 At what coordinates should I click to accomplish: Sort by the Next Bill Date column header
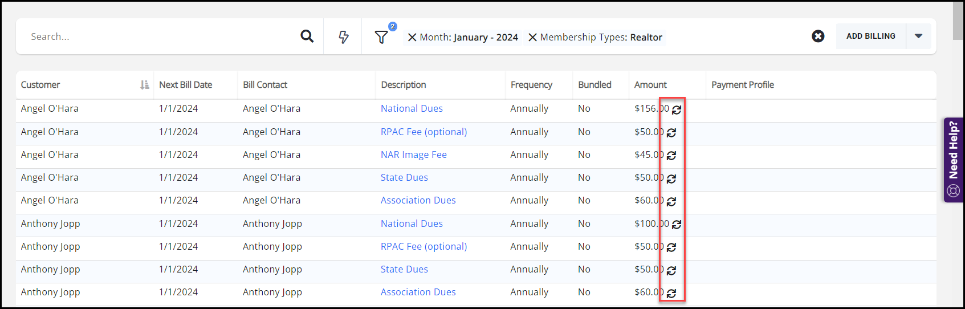pyautogui.click(x=186, y=85)
